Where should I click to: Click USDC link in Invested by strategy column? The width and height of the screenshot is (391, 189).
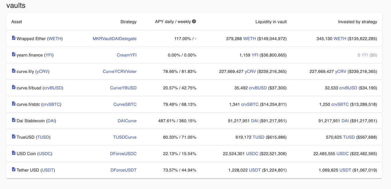[342, 154]
